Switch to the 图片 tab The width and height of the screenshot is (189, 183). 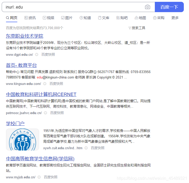click(67, 18)
